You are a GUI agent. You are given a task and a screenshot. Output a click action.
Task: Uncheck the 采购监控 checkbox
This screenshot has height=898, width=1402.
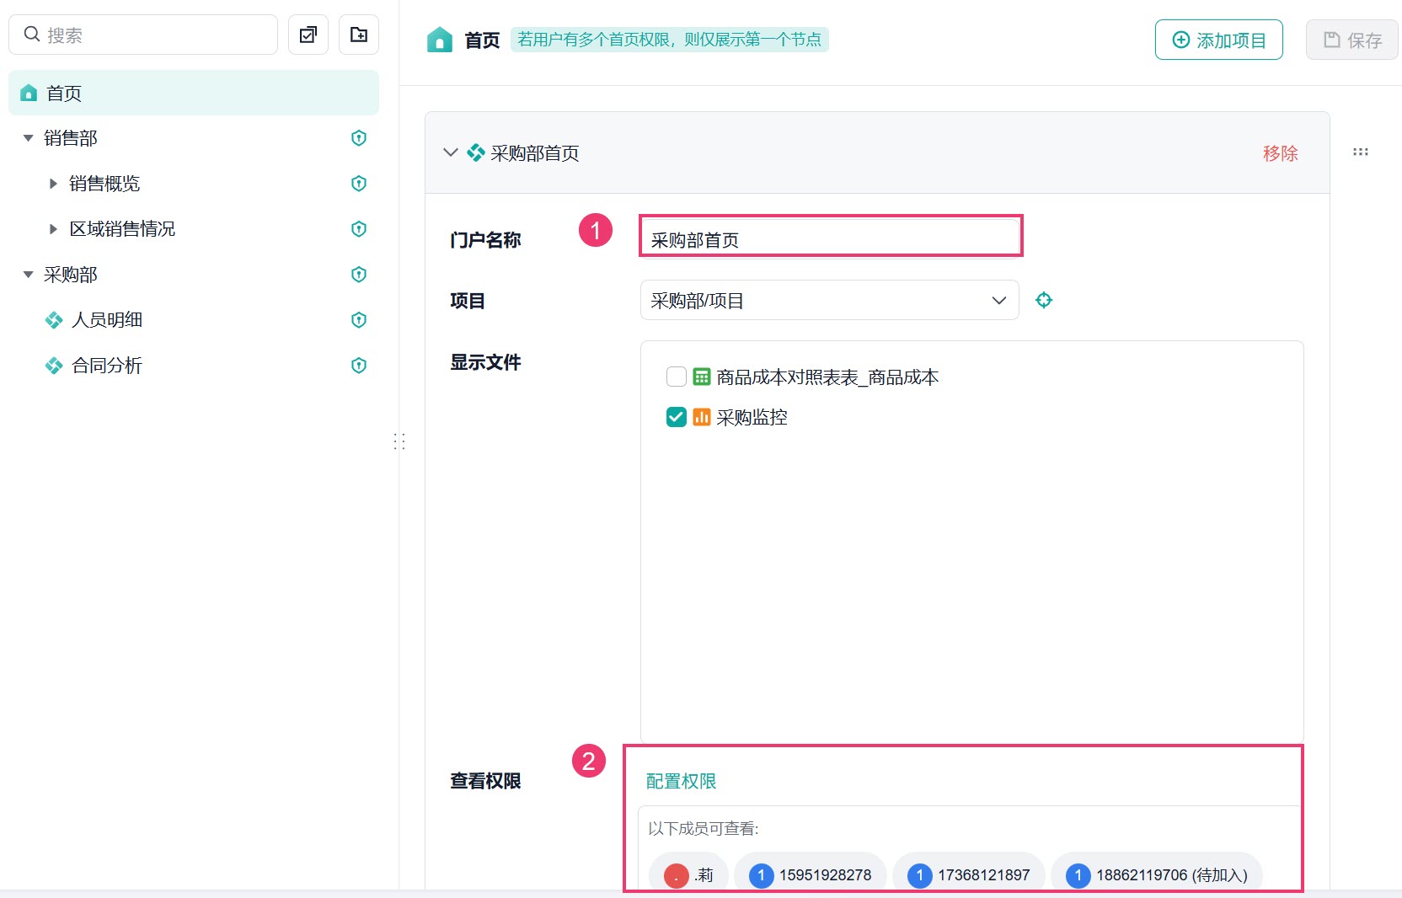click(677, 417)
